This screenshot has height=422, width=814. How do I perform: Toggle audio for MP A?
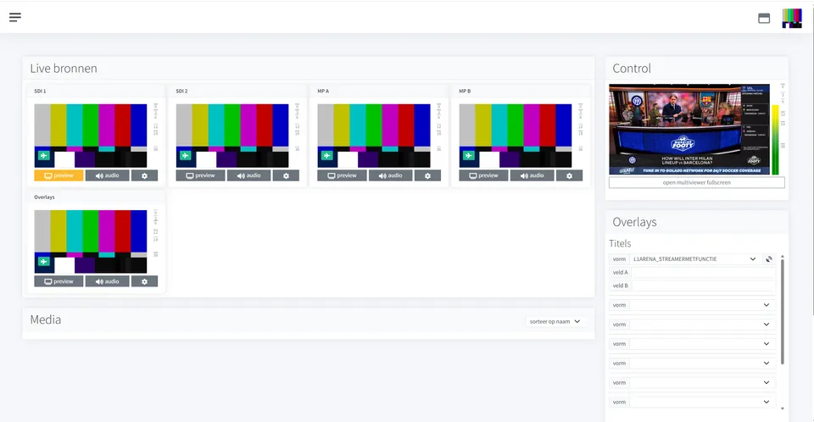390,175
